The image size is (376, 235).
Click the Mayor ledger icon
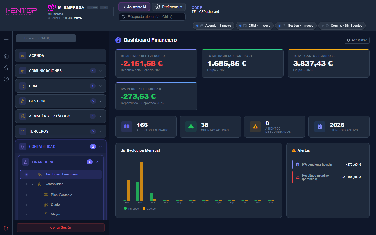click(46, 214)
